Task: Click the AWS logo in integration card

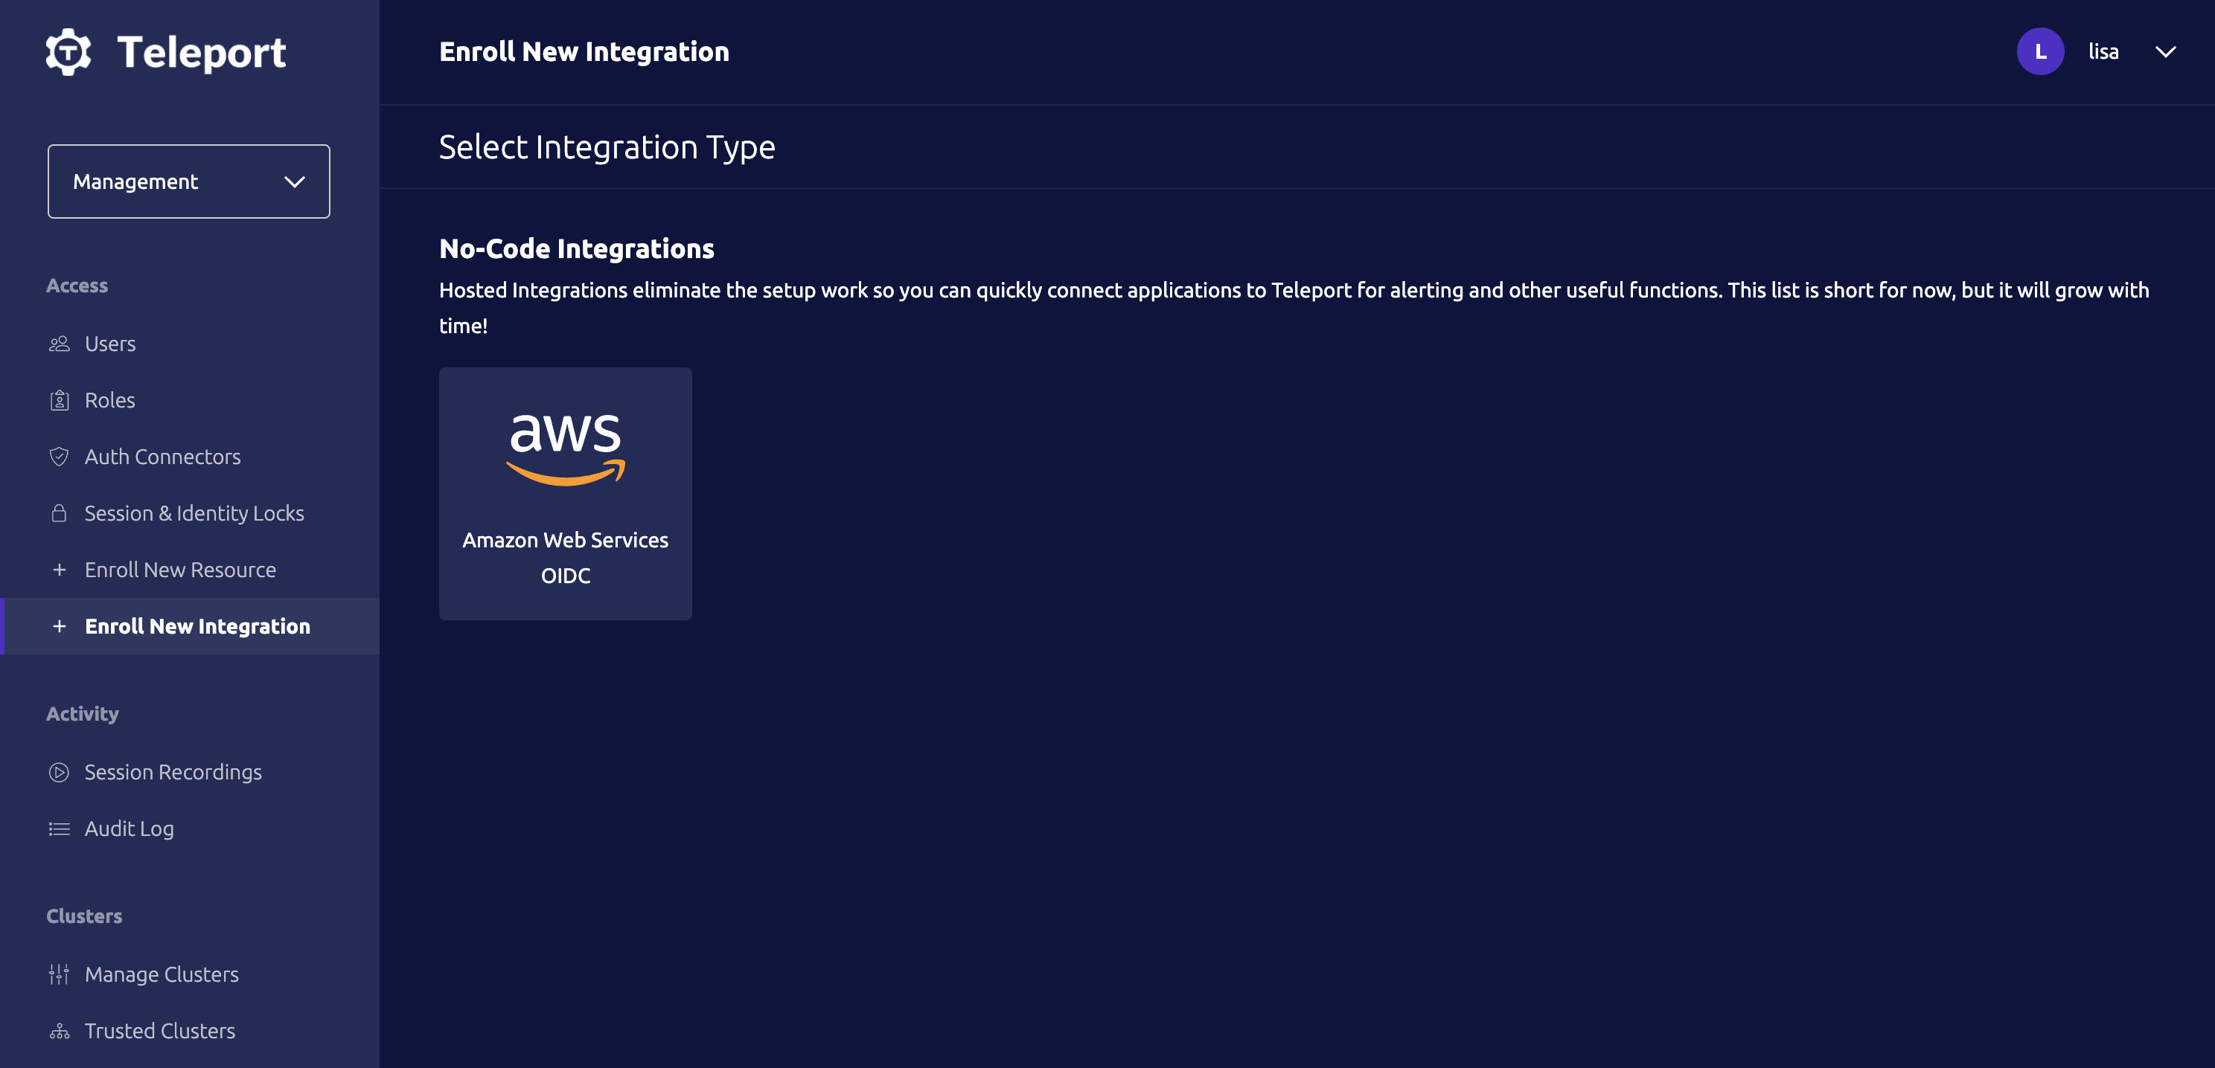Action: click(565, 448)
